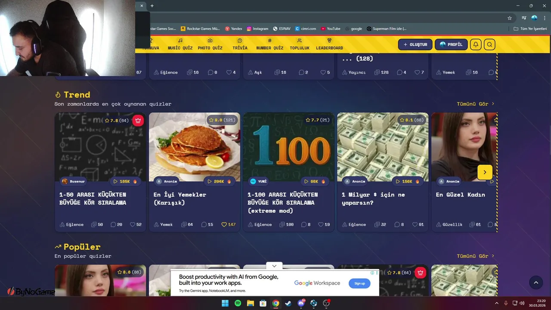Open the 1-100 ARASI extreme mod thumbnail
This screenshot has width=551, height=310.
(x=288, y=147)
